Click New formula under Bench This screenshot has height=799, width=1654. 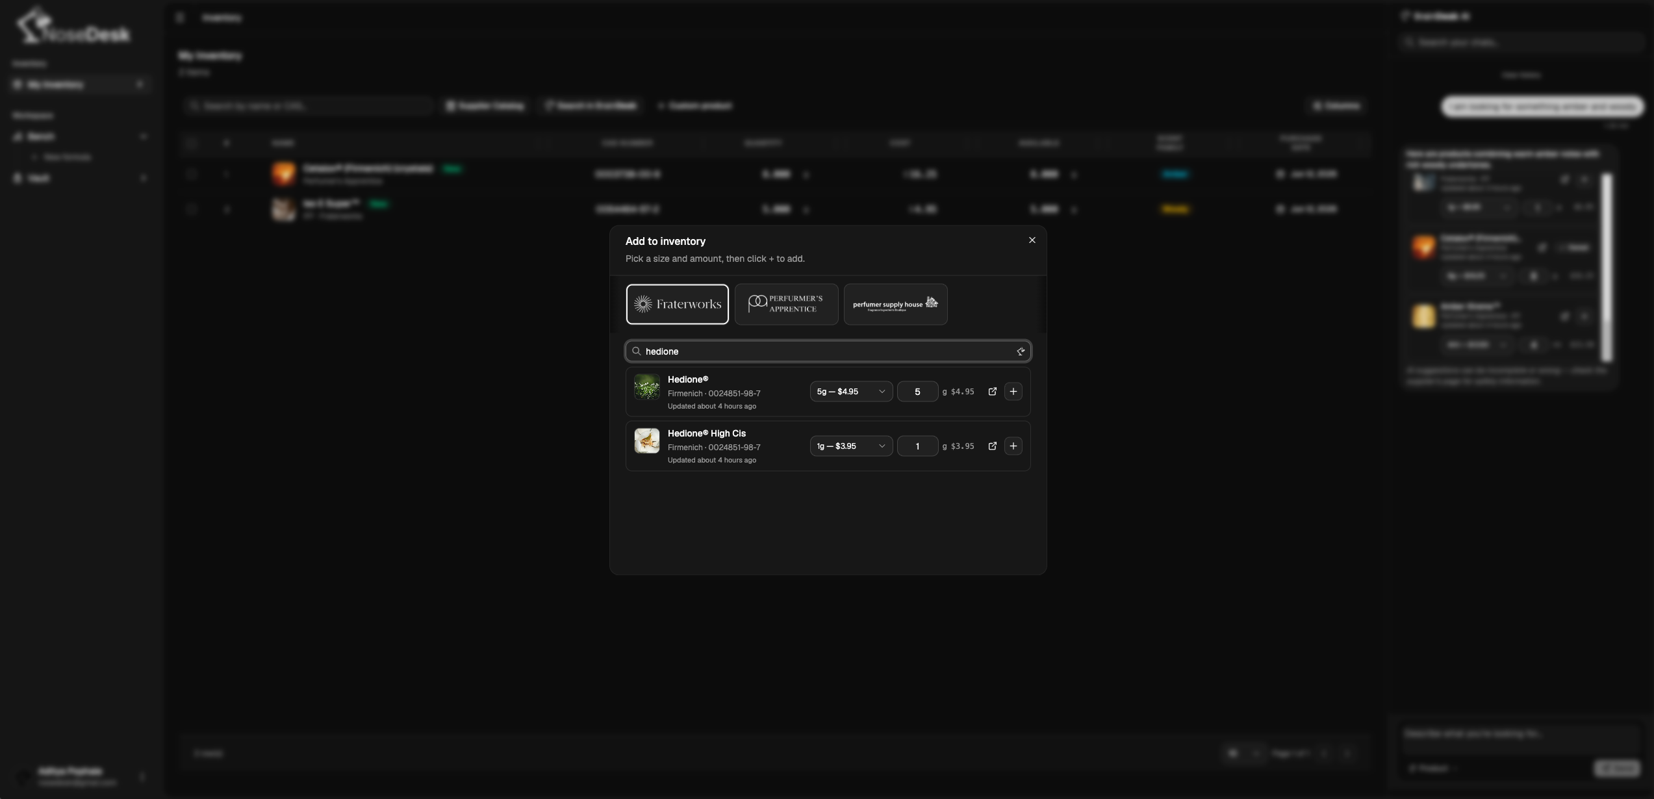pyautogui.click(x=67, y=157)
